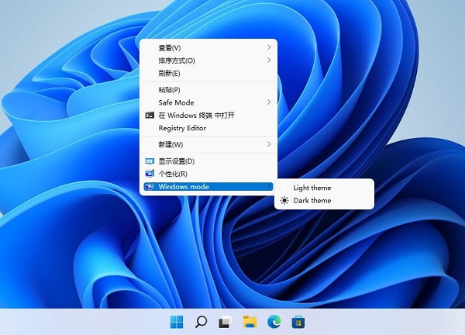Click the personalization icon beside 个性化(R)
Viewport: 465px width, 335px height.
pyautogui.click(x=150, y=174)
